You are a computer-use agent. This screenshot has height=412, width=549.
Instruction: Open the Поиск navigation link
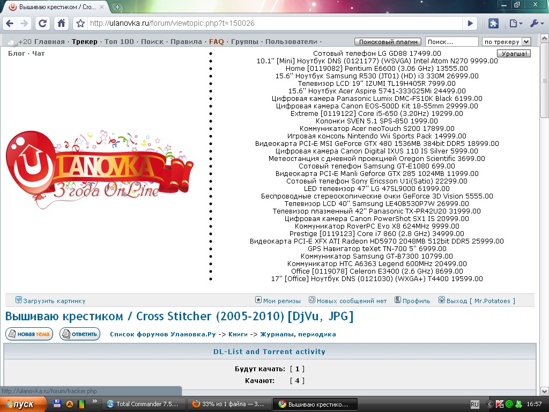pos(152,42)
